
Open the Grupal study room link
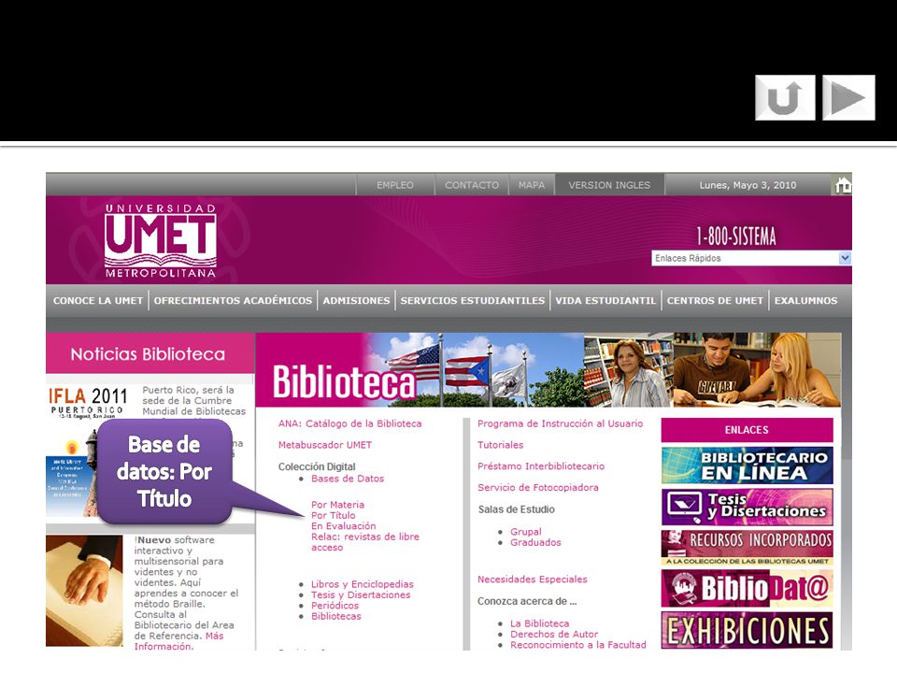526,532
